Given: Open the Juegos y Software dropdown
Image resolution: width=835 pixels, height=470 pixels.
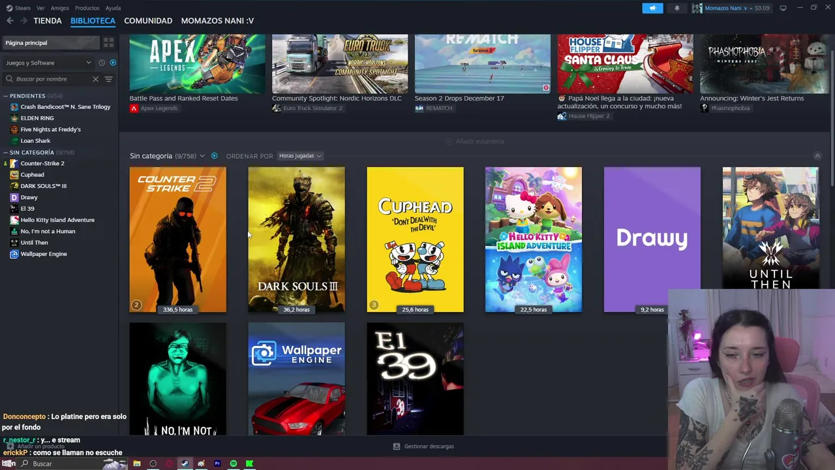Looking at the screenshot, I should (x=48, y=63).
